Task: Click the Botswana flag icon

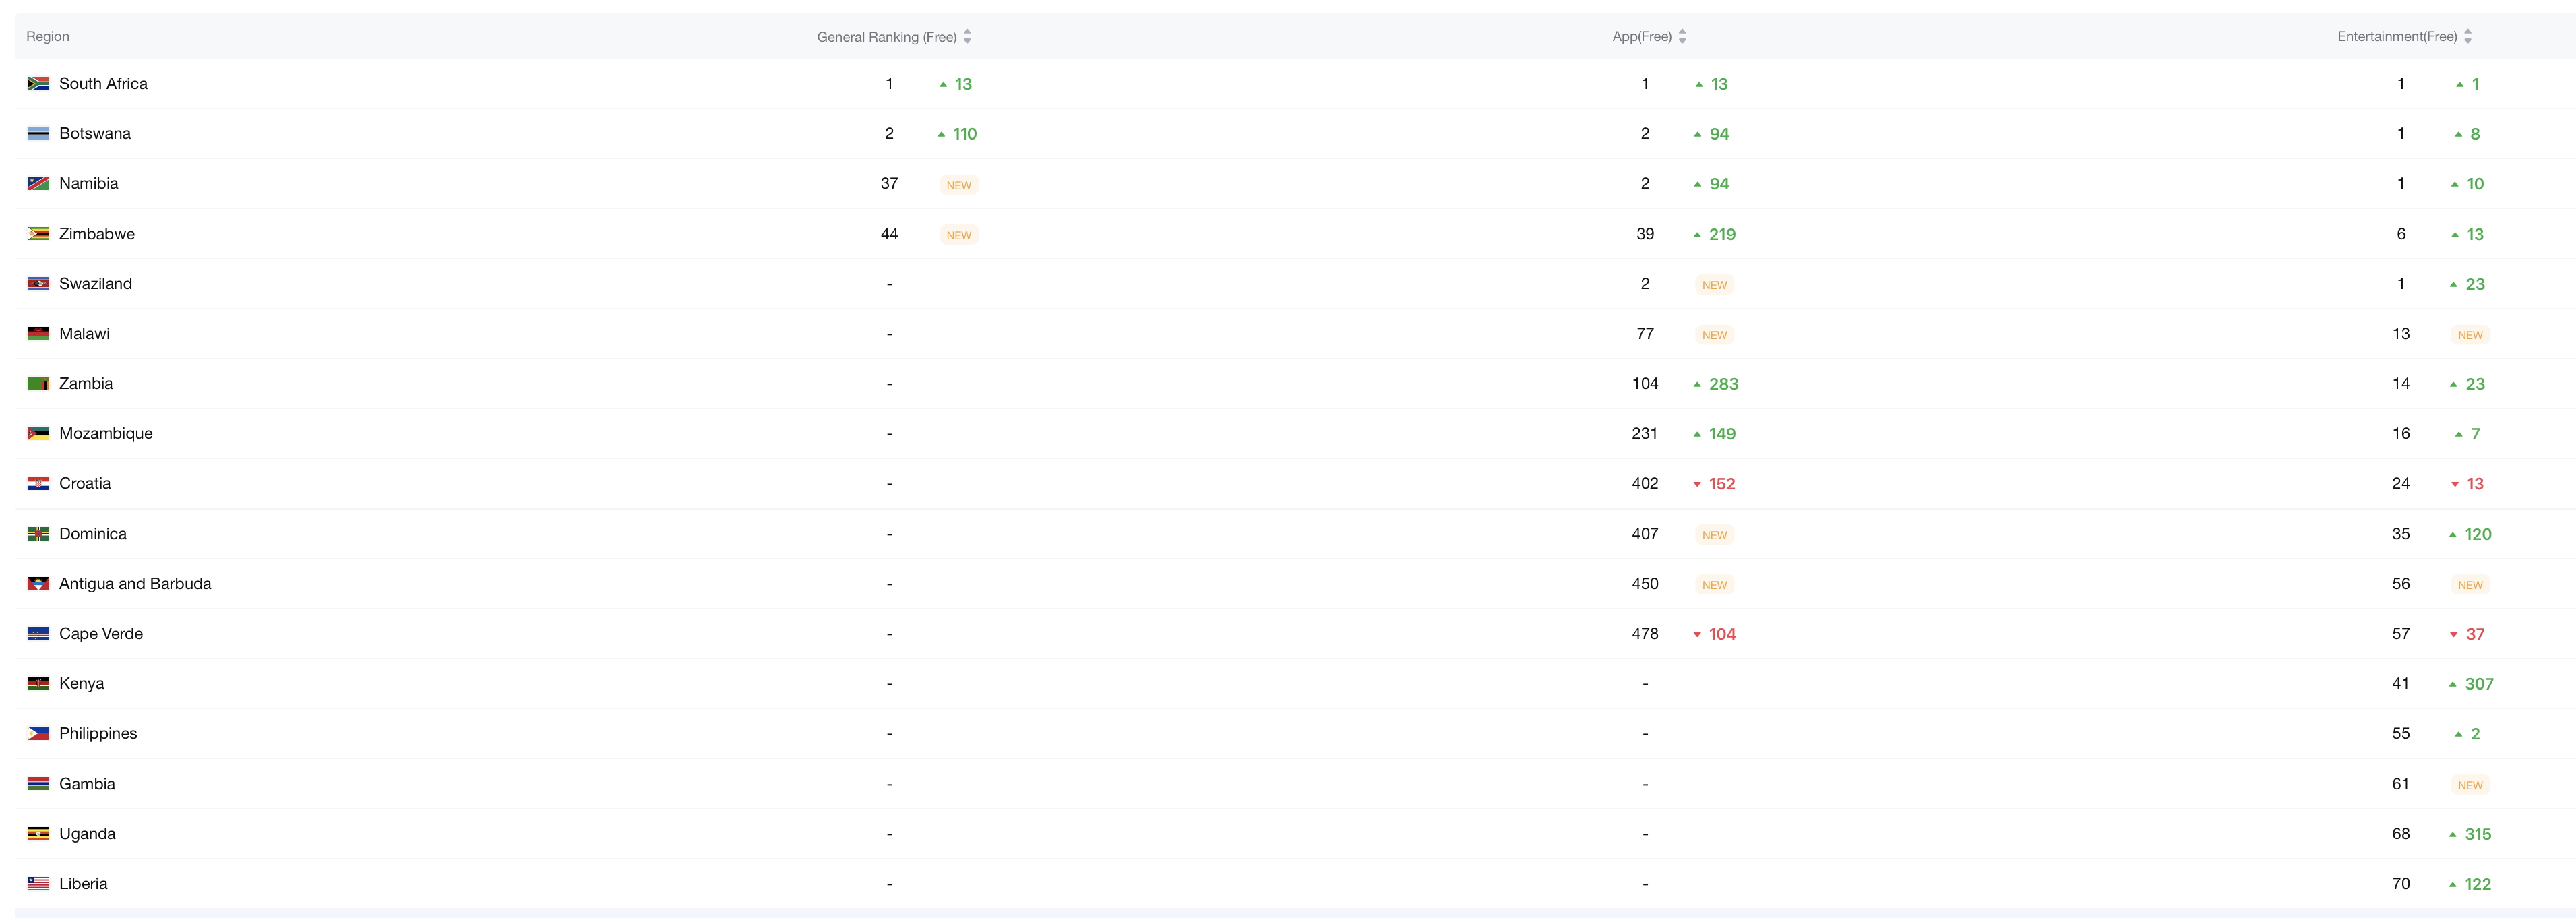Action: (x=38, y=134)
